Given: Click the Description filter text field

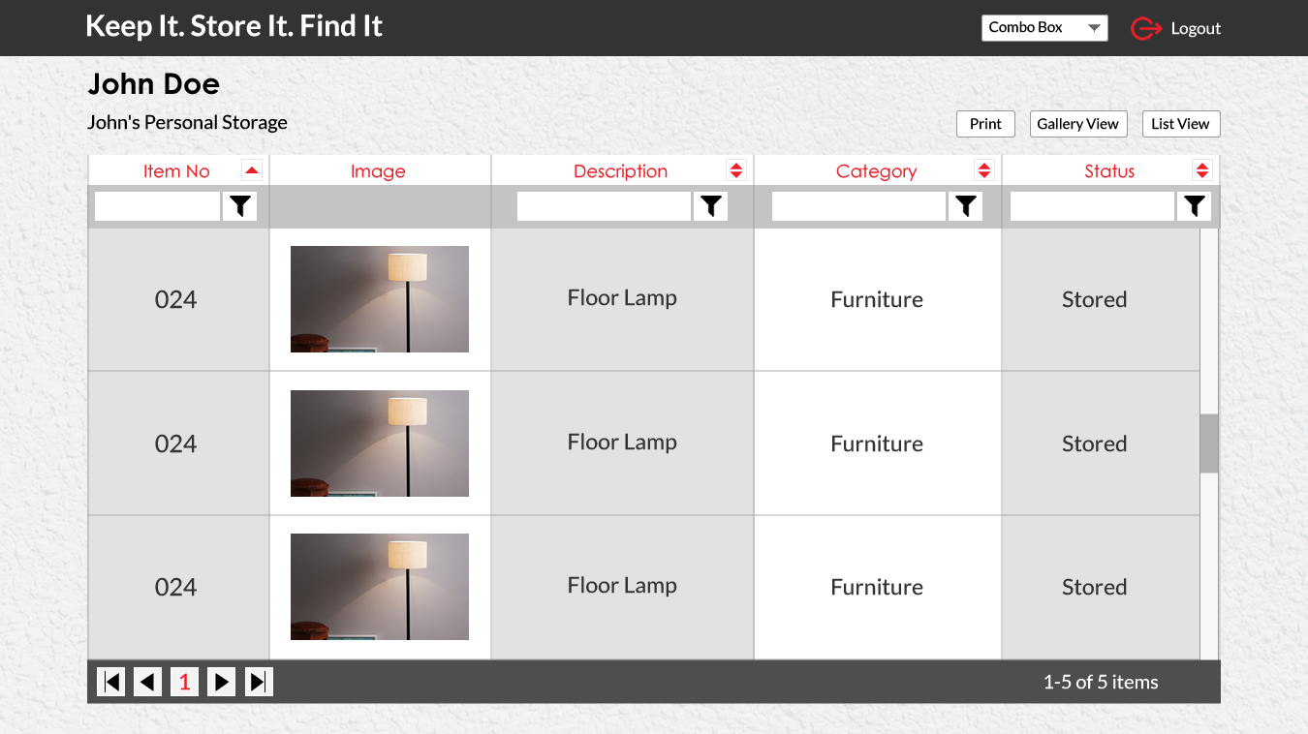Looking at the screenshot, I should pyautogui.click(x=604, y=206).
